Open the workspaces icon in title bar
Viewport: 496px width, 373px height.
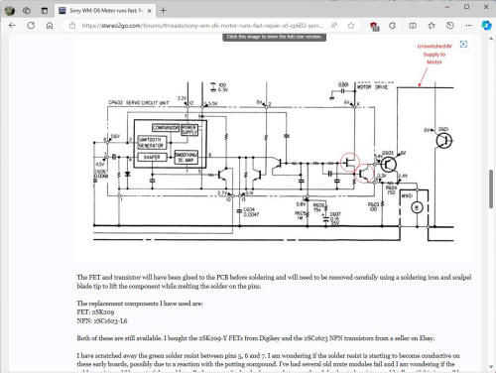pos(27,11)
